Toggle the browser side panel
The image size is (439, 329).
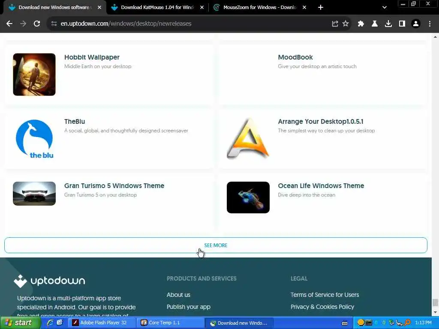point(402,24)
